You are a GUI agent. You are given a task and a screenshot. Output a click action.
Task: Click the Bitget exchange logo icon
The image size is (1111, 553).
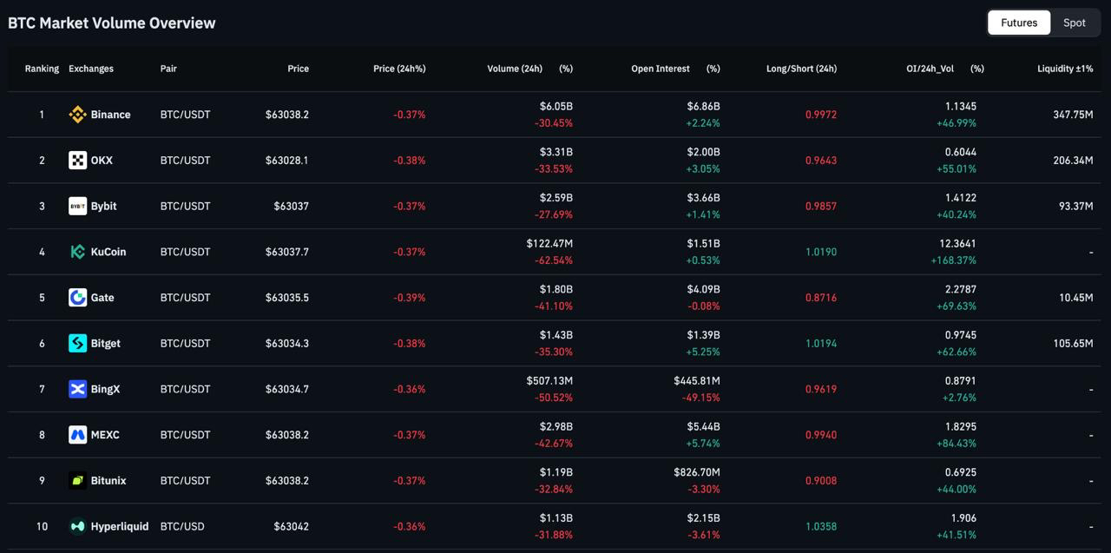77,343
